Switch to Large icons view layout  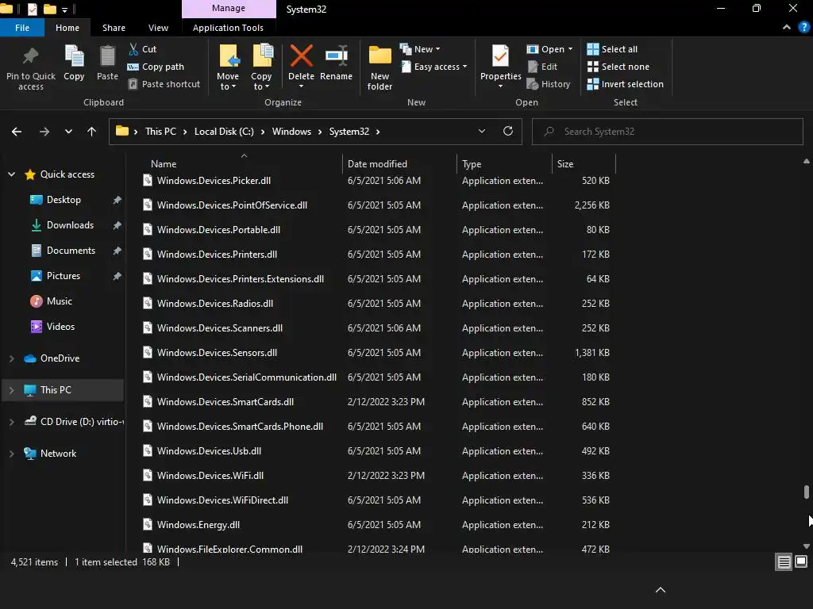click(x=801, y=562)
